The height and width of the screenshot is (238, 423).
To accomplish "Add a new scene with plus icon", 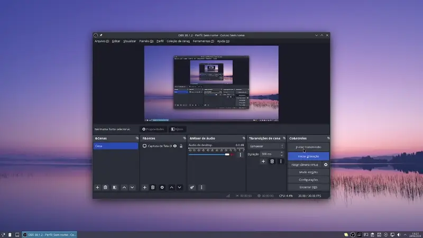I will [x=97, y=187].
